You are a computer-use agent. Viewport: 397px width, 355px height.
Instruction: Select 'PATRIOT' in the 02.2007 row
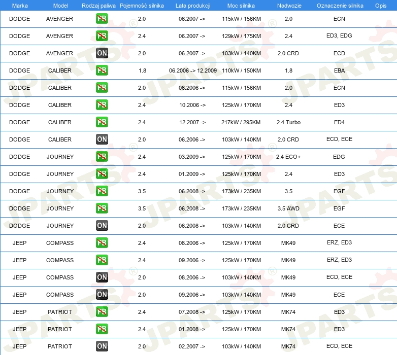pyautogui.click(x=60, y=347)
